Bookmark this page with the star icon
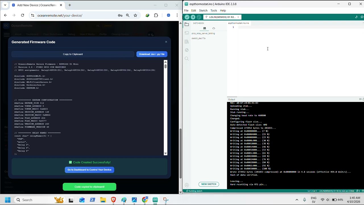The width and height of the screenshot is (364, 205). pyautogui.click(x=135, y=15)
